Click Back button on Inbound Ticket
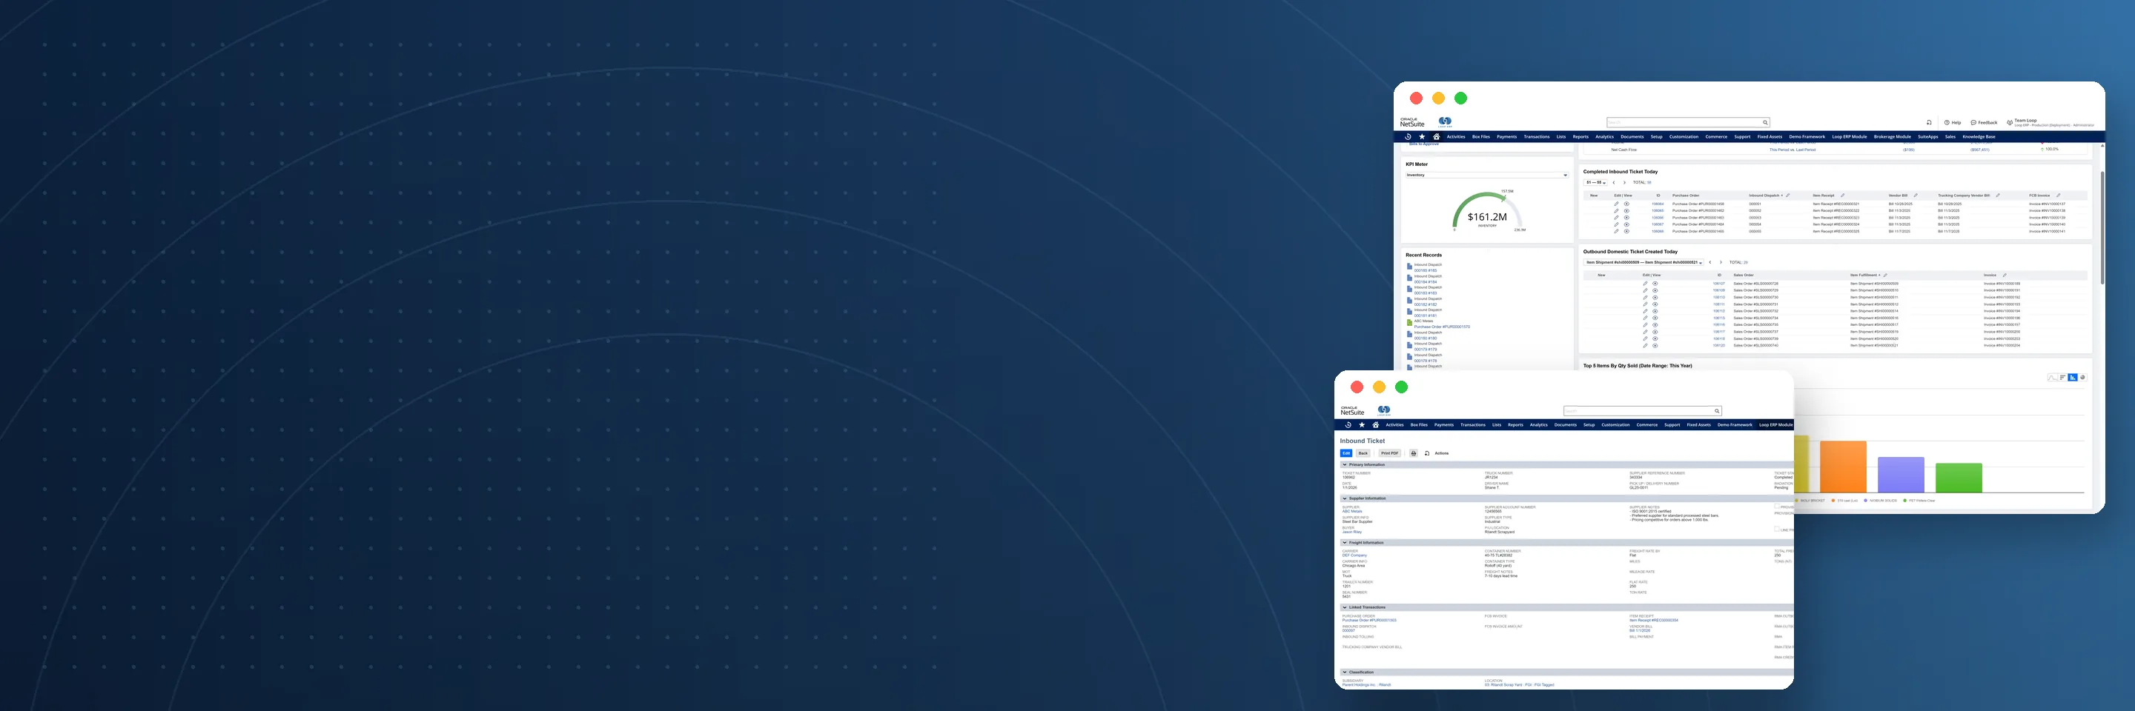 [x=1363, y=453]
